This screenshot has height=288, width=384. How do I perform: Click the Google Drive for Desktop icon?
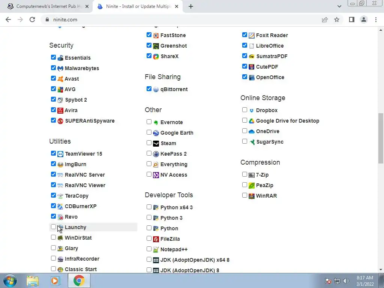click(252, 121)
